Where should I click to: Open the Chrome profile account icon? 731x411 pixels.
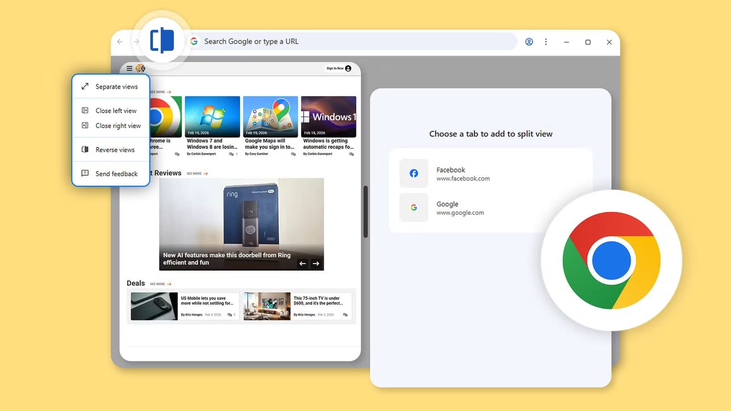pos(529,42)
